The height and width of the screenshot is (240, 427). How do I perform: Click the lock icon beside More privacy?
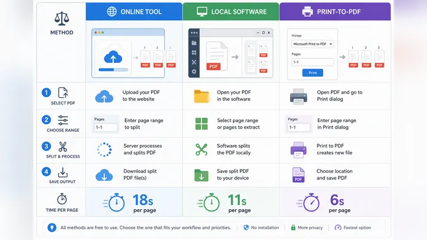(x=293, y=228)
